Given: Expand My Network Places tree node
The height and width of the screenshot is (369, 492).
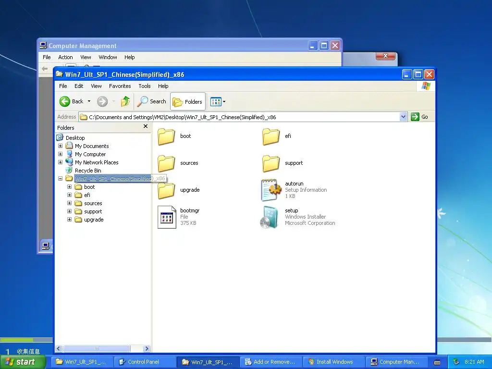Looking at the screenshot, I should tap(60, 162).
